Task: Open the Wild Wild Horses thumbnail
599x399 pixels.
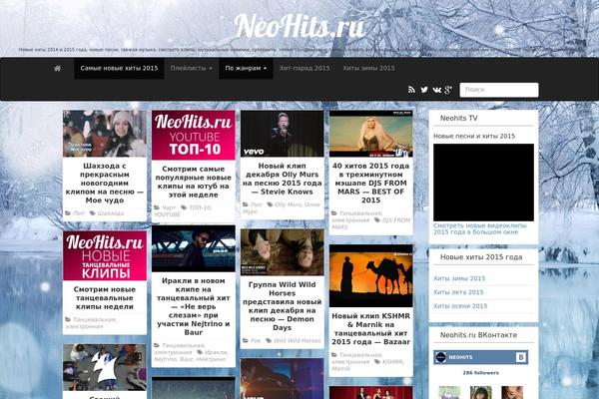Action: [x=282, y=252]
